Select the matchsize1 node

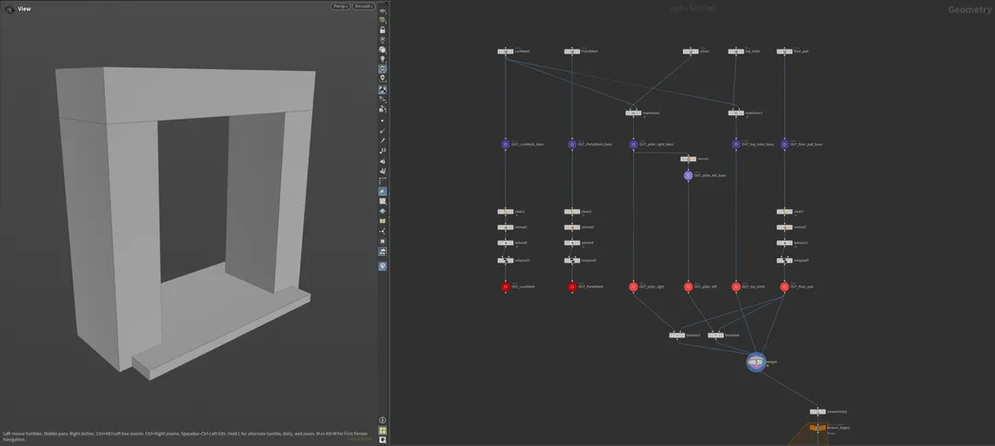tap(633, 113)
